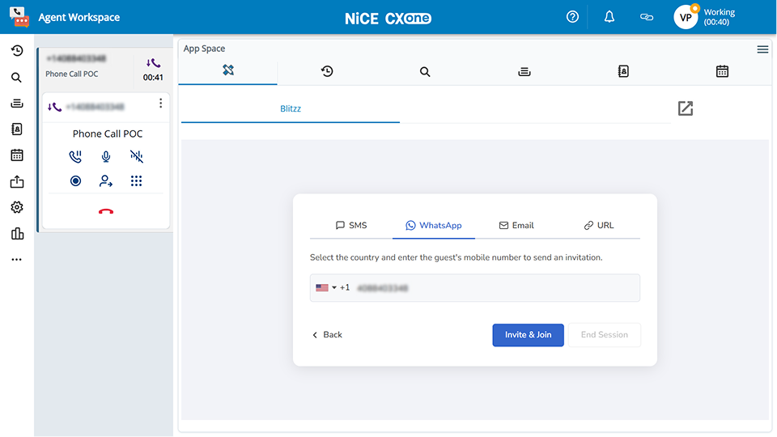Open the Help question mark icon
Screen dimensions: 777x437
(x=572, y=17)
